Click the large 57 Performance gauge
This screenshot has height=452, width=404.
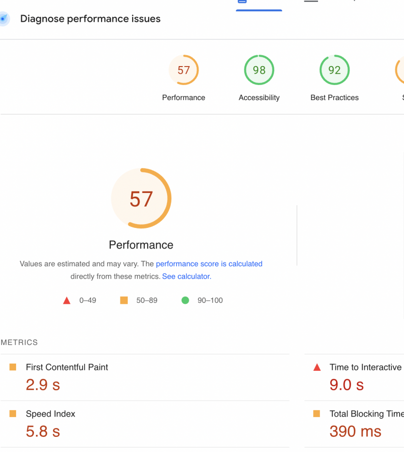(x=141, y=198)
